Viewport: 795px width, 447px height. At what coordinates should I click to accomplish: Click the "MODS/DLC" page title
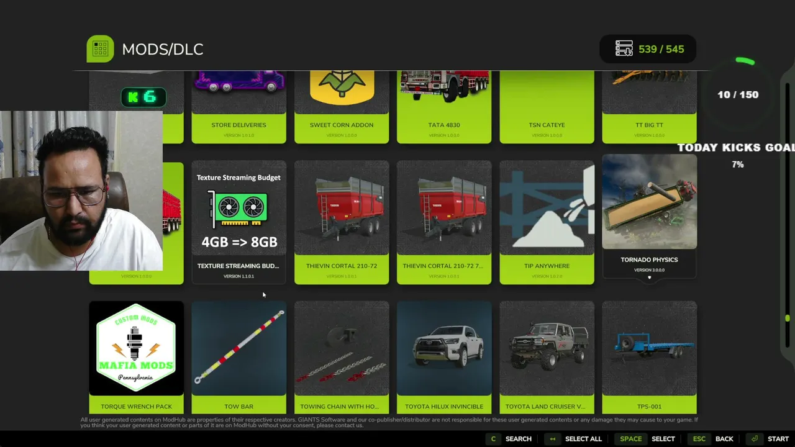point(163,49)
